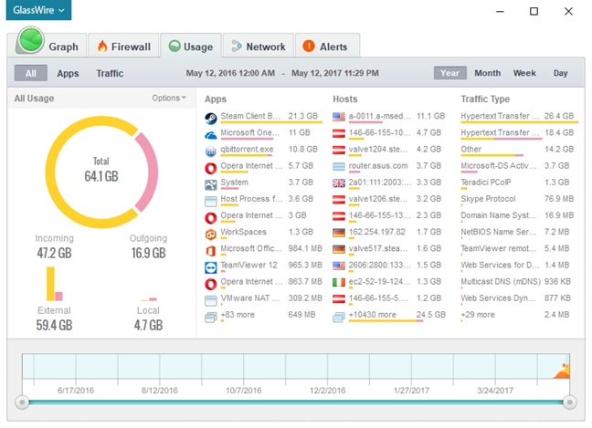The height and width of the screenshot is (428, 592).
Task: Click the US flag beside a-0011.a-msed host
Action: coord(339,117)
